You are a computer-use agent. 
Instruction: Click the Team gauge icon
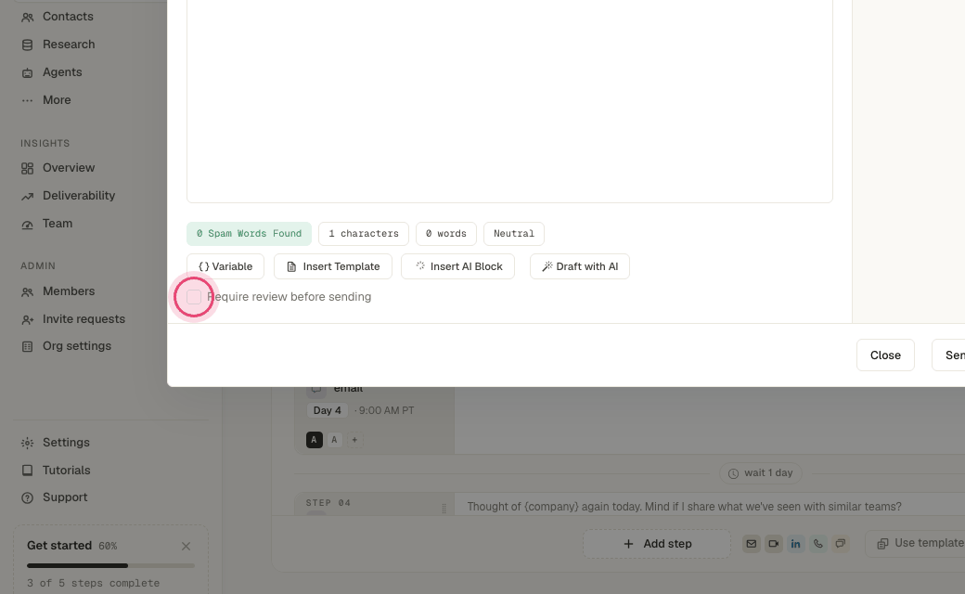pos(27,225)
